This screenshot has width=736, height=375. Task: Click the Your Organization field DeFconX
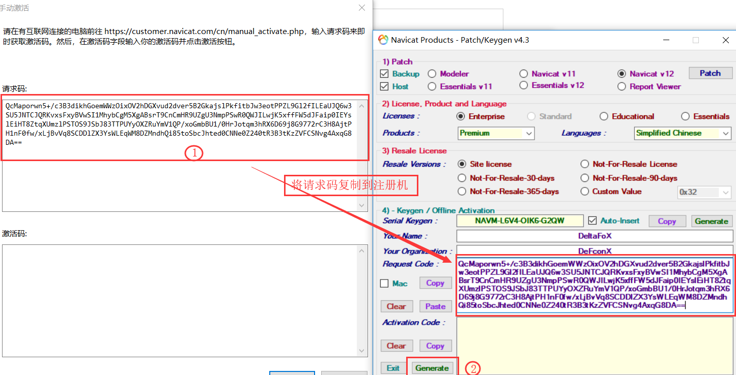(x=595, y=251)
